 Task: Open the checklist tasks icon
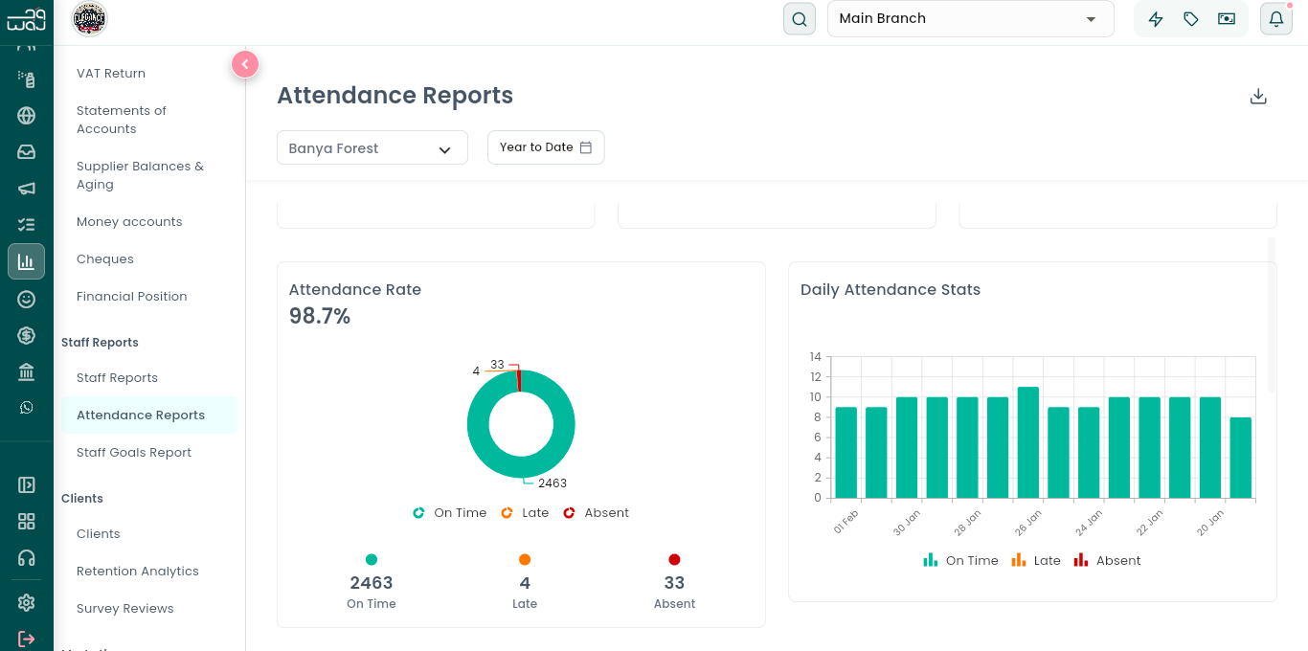point(27,225)
